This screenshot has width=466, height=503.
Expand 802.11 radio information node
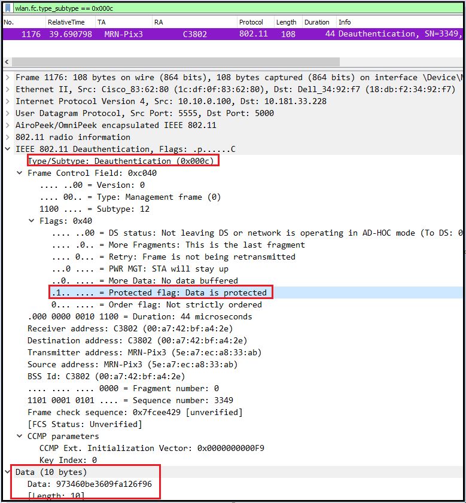pos(8,138)
